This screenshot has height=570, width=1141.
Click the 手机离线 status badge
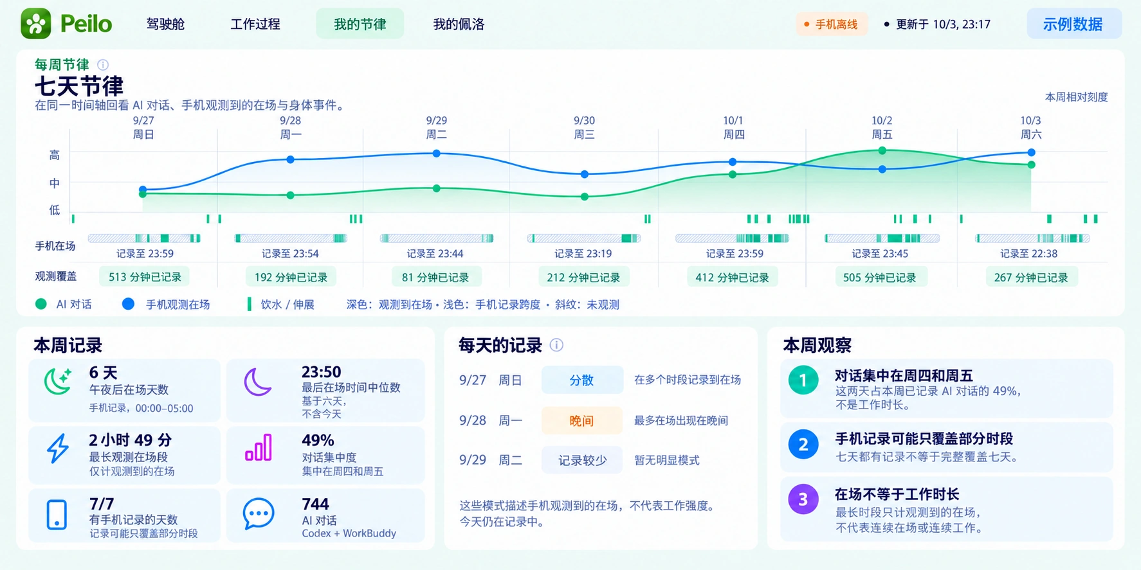point(831,24)
